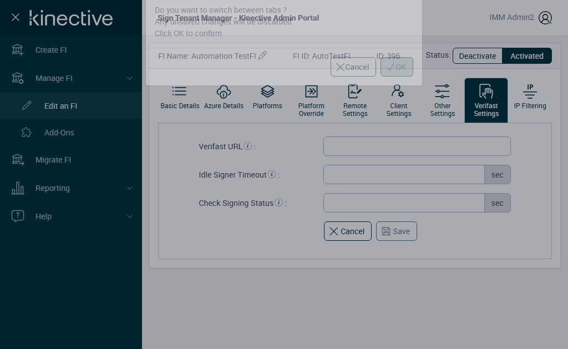Switch to the Azure Details tab
Screen dimensions: 568x349
click(x=224, y=98)
